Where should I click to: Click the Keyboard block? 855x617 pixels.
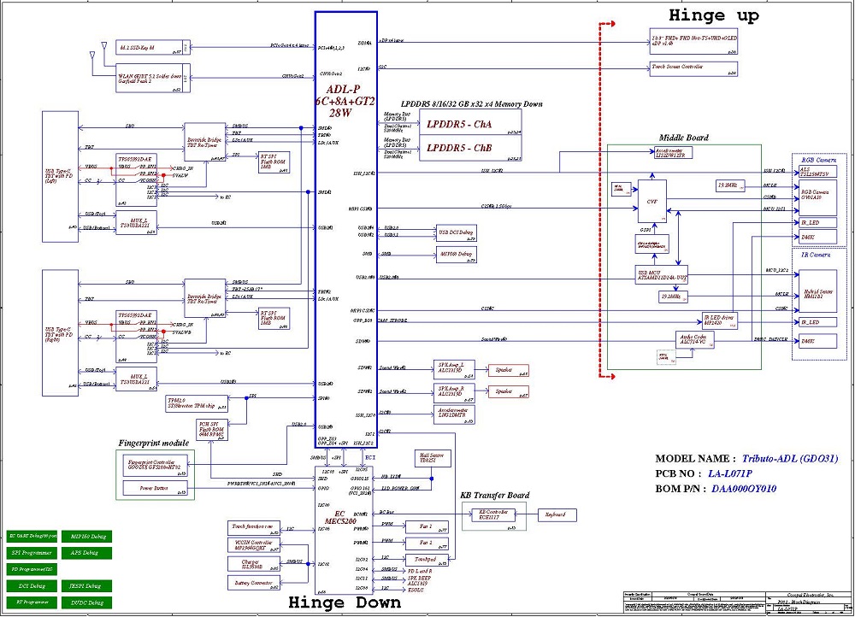tap(557, 514)
